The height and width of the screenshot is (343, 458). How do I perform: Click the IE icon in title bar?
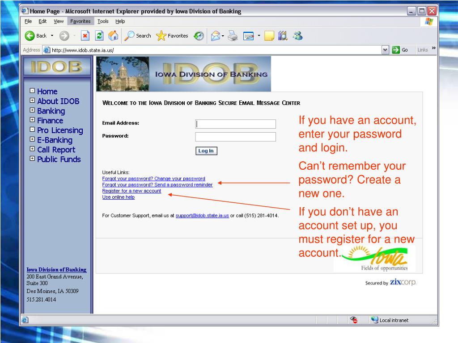[25, 11]
